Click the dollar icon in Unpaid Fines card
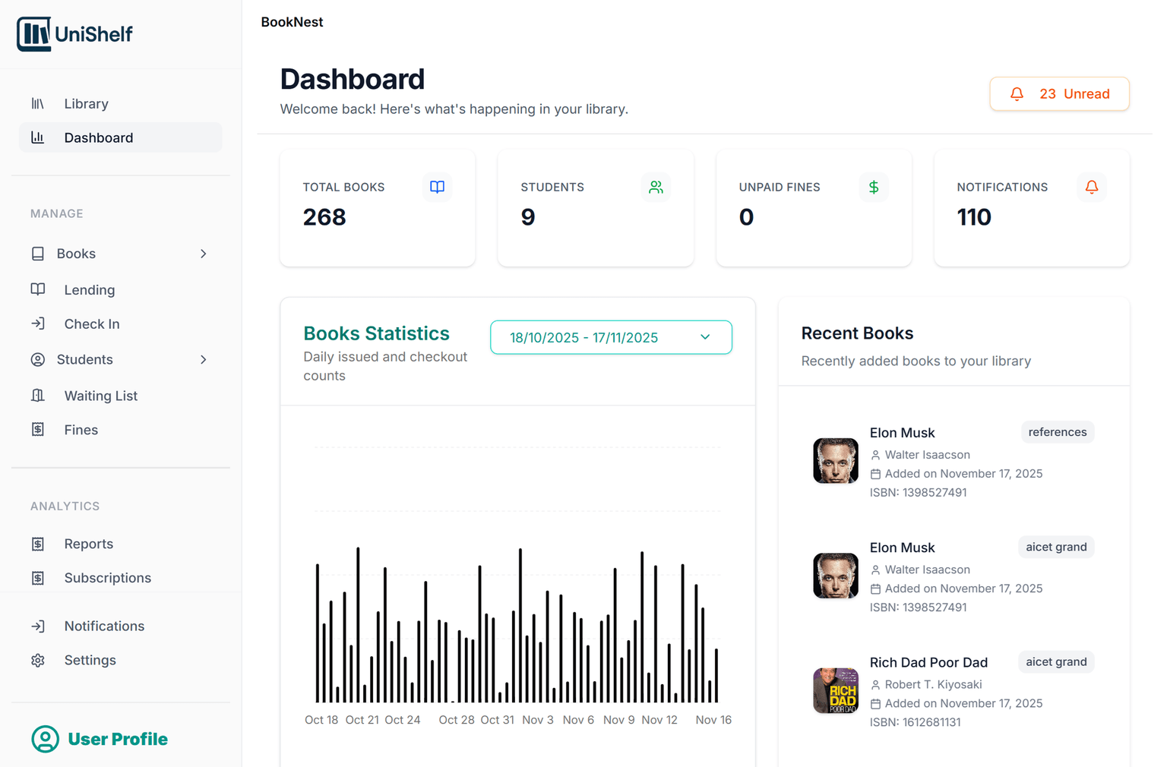The image size is (1167, 767). click(x=874, y=187)
